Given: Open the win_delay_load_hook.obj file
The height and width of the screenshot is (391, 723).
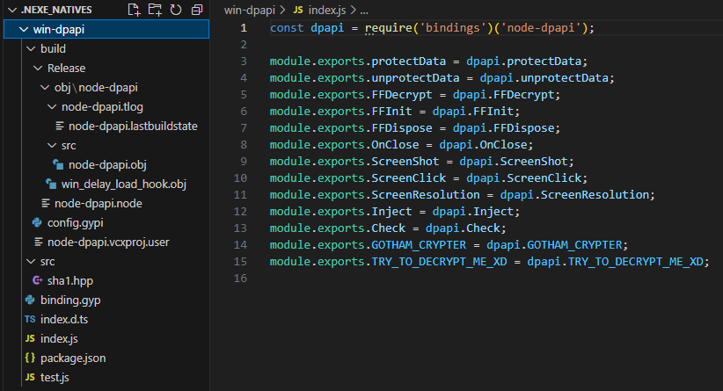Looking at the screenshot, I should (123, 185).
